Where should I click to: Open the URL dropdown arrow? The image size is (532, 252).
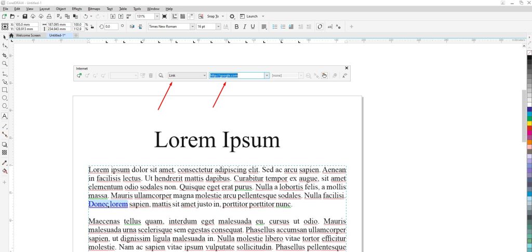click(x=267, y=76)
